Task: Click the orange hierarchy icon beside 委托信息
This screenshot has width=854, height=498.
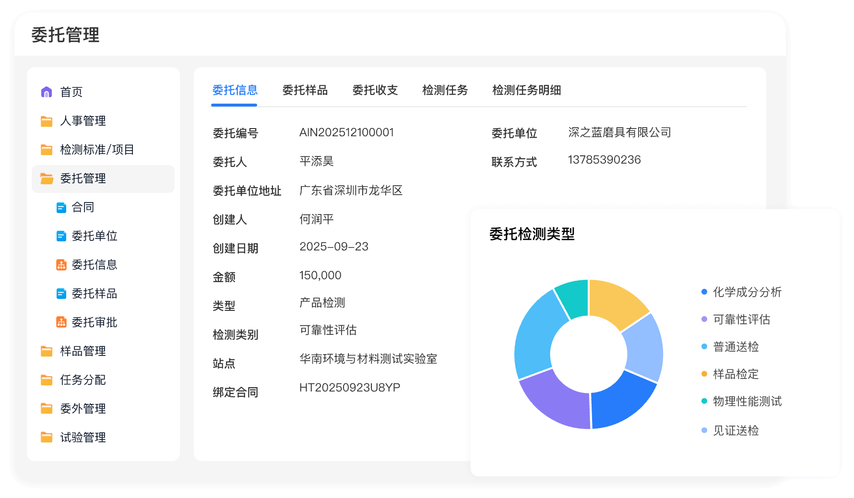Action: [61, 265]
